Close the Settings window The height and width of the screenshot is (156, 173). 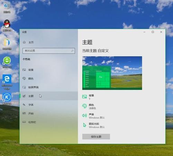click(x=161, y=32)
